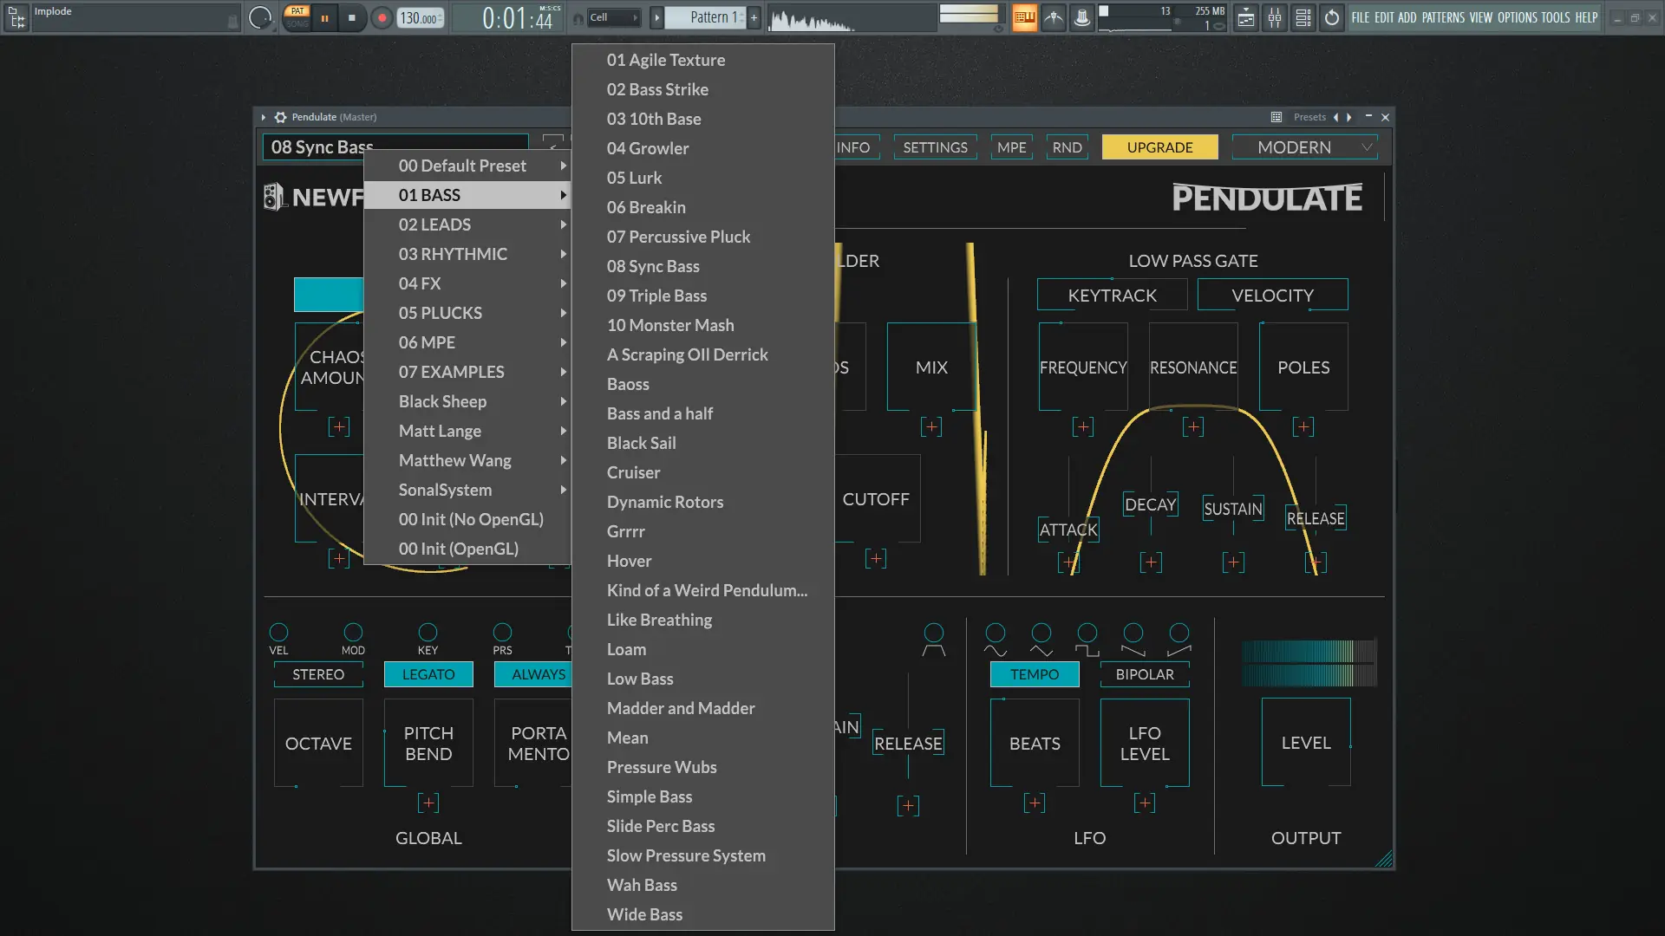Click the UPGRADE button
The width and height of the screenshot is (1665, 936).
point(1159,147)
